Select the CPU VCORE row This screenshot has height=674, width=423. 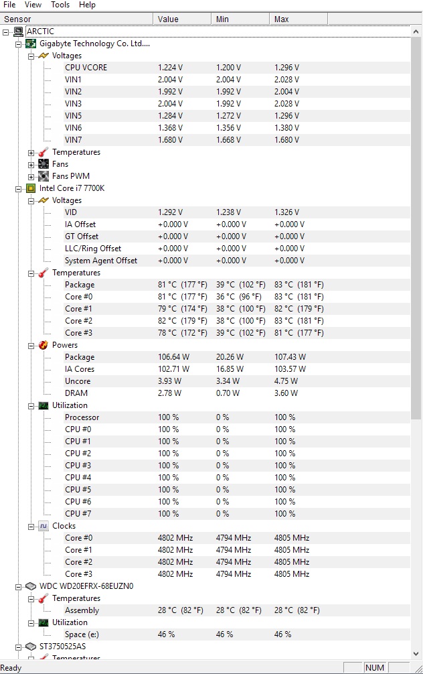point(226,68)
